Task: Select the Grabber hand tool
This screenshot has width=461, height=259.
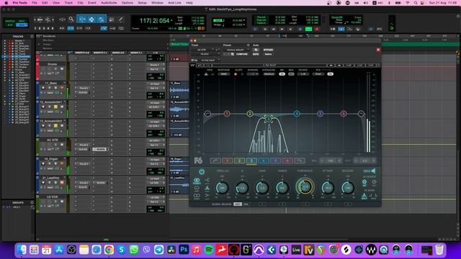Action: [x=101, y=19]
